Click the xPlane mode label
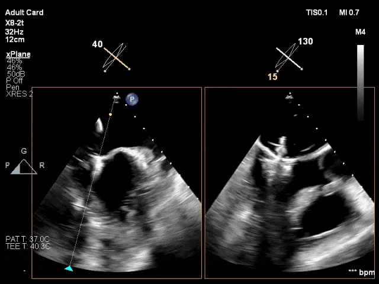The height and width of the screenshot is (284, 379). 18,54
